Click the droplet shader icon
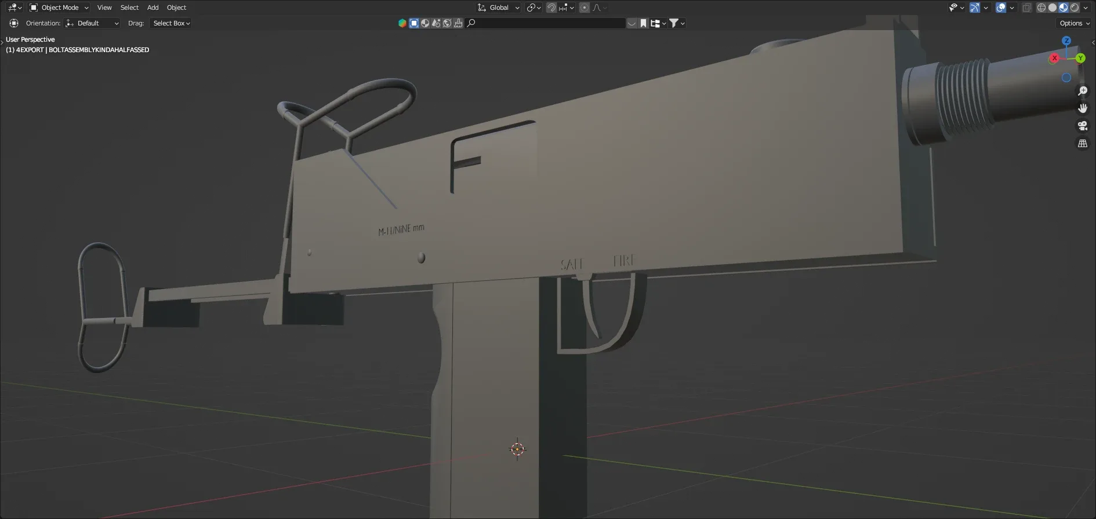 pos(436,23)
